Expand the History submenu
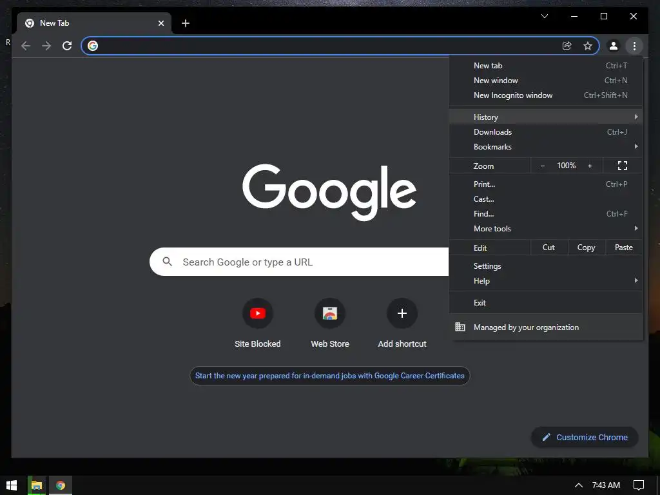The image size is (660, 495). tap(546, 117)
